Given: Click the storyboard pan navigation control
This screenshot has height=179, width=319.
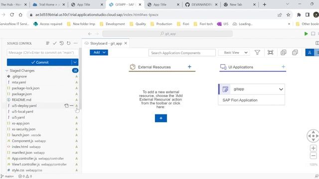Looking at the screenshot, I should (313, 136).
